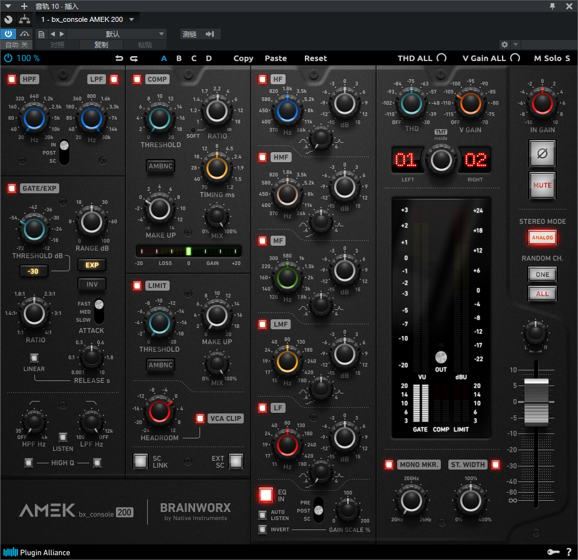Screen dimensions: 578x560
Task: Click the AMEK bx_console 200 logo
Action: pyautogui.click(x=76, y=511)
